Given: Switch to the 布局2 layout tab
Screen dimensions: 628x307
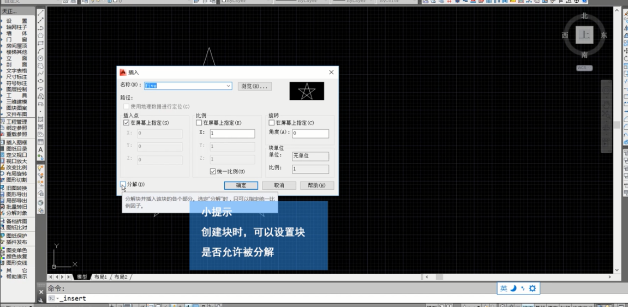Looking at the screenshot, I should (121, 277).
